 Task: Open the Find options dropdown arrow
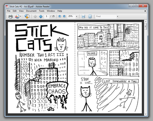[118, 16]
